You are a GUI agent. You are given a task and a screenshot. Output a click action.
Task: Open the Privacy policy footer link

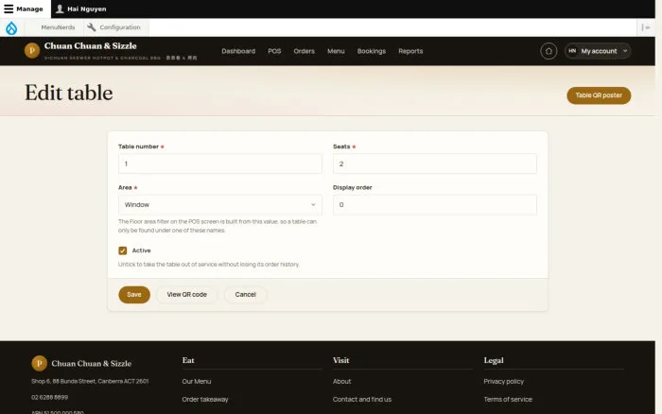(504, 382)
